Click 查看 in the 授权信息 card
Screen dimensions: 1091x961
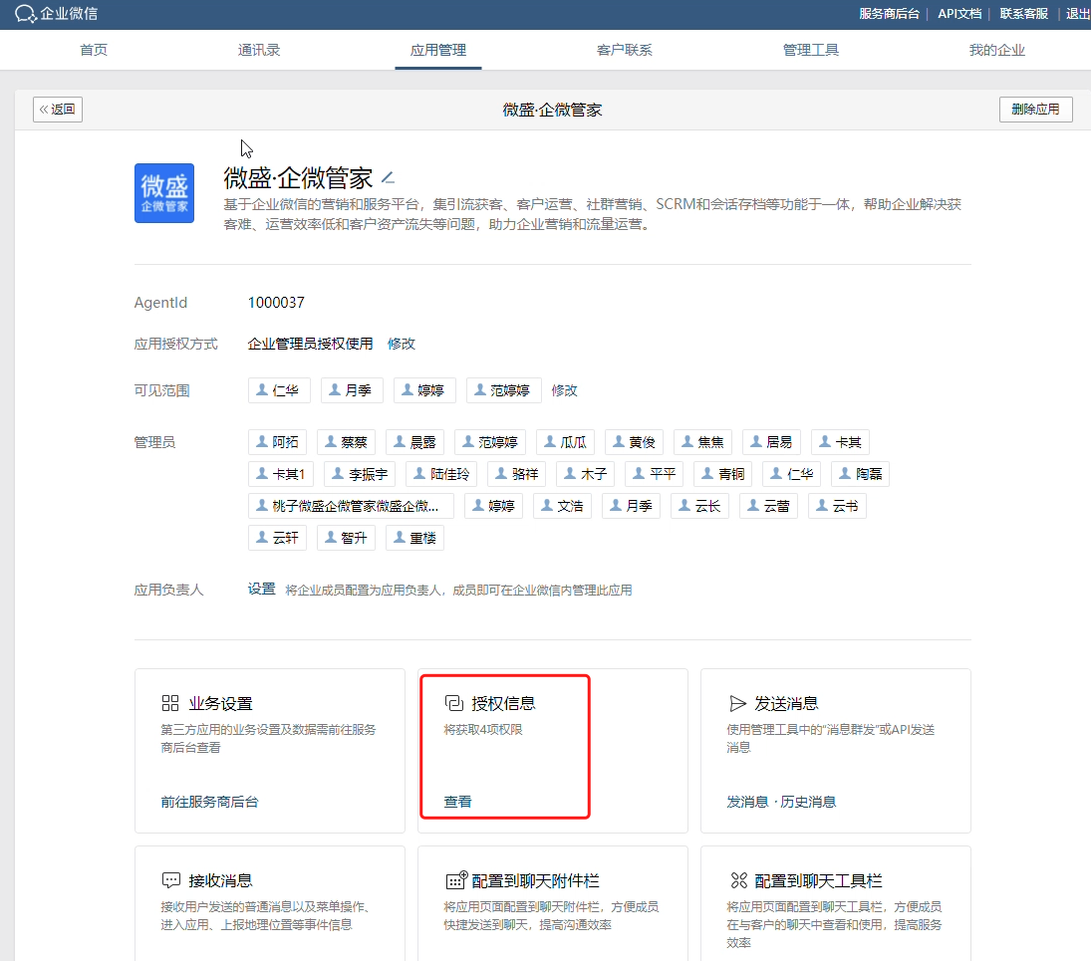[x=458, y=802]
